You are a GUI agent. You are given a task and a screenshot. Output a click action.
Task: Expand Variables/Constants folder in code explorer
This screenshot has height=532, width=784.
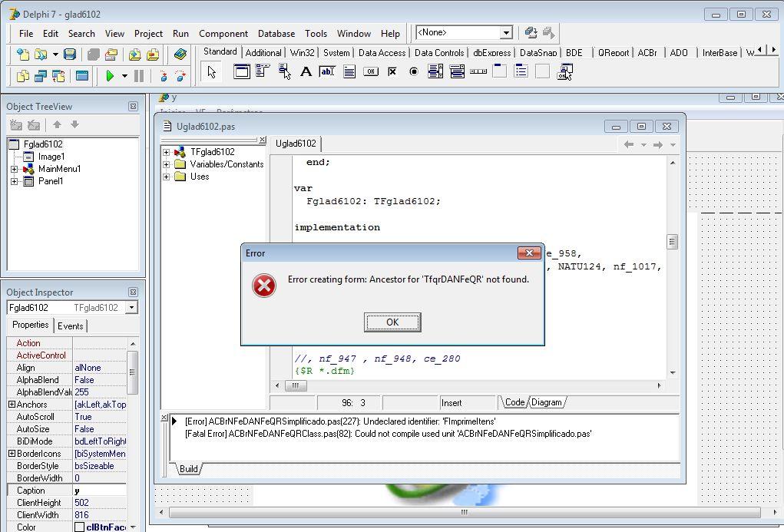(x=166, y=164)
